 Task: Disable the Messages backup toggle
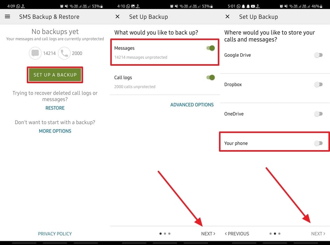click(x=210, y=48)
